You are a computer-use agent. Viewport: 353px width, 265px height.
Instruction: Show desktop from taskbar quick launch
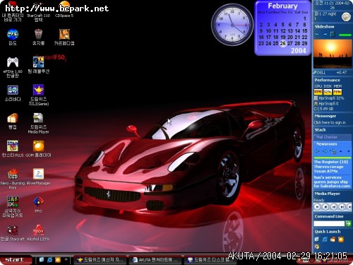pyautogui.click(x=42, y=260)
